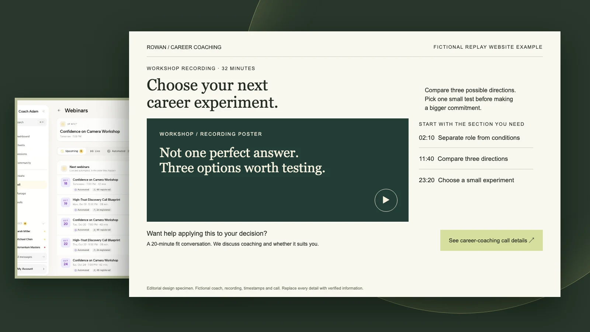Select the Upcoming webinars tab
This screenshot has height=332, width=590.
72,151
